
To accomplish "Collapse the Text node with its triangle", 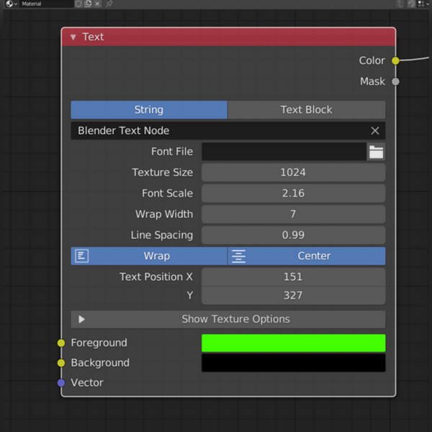I will [x=73, y=37].
